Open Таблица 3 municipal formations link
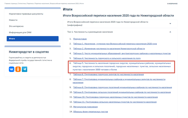The width and height of the screenshot is (188, 118). point(122,54)
